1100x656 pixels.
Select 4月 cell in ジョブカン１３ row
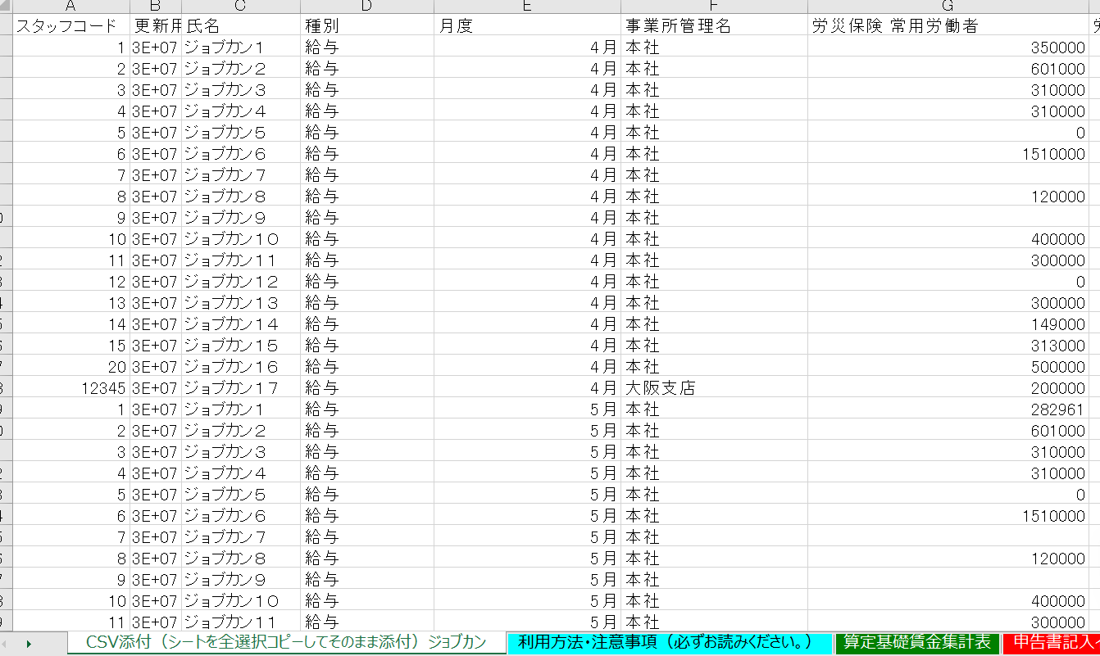[x=527, y=302]
